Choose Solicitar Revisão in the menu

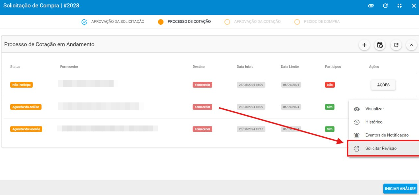384,149
